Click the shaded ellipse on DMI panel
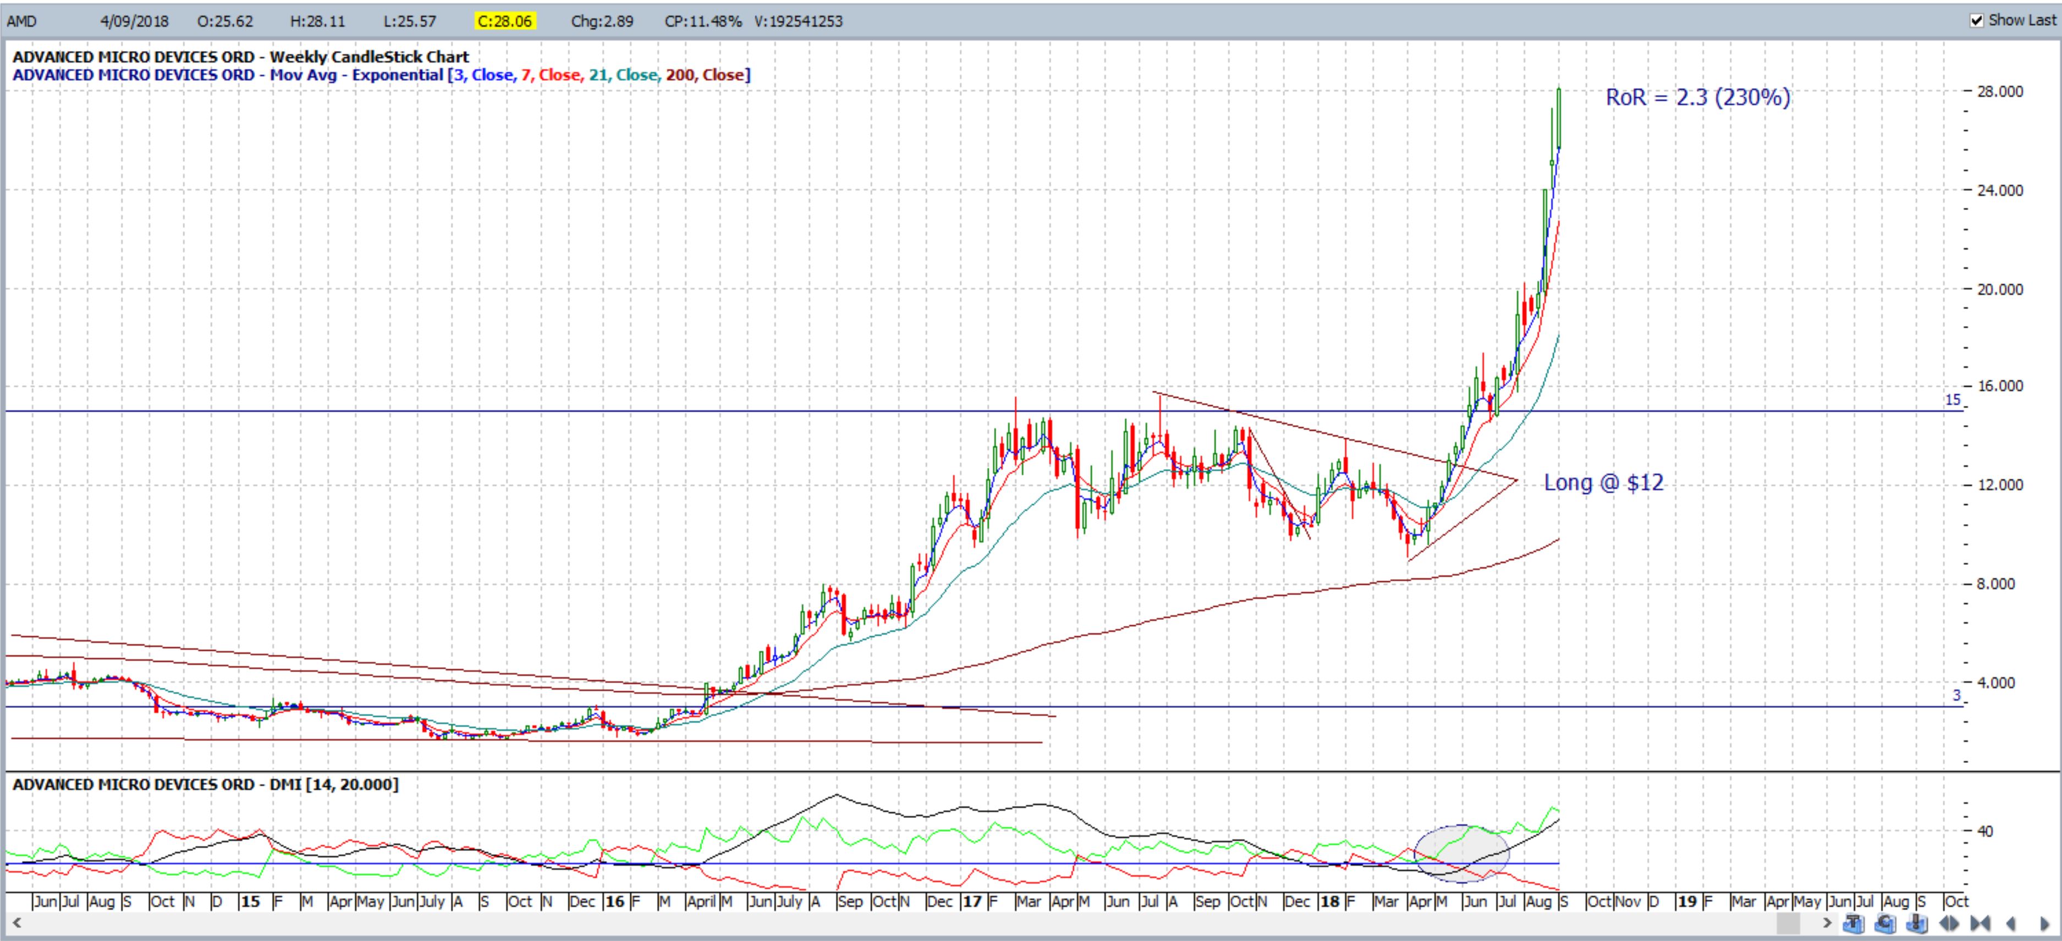Image resolution: width=2062 pixels, height=941 pixels. tap(1461, 854)
